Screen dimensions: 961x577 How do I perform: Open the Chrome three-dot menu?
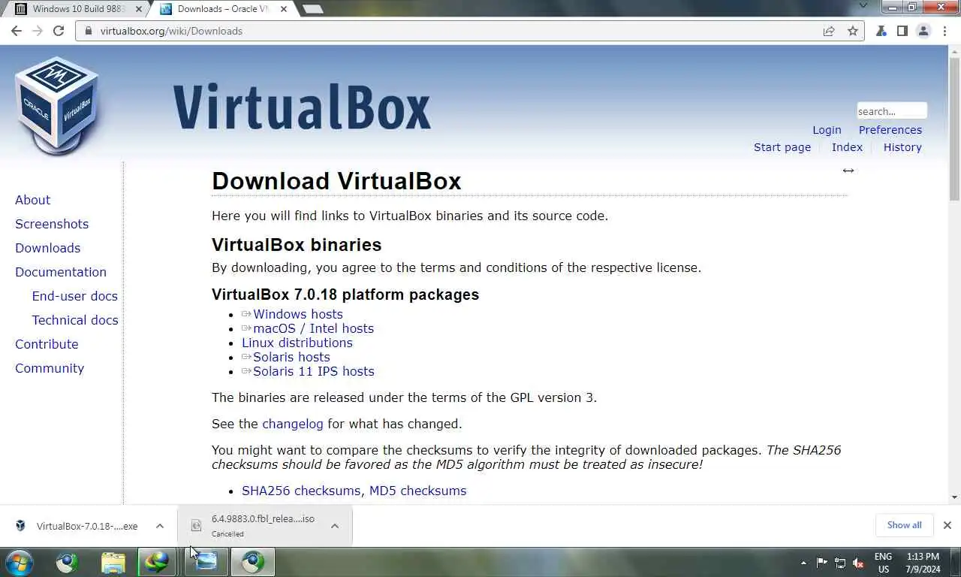point(944,31)
